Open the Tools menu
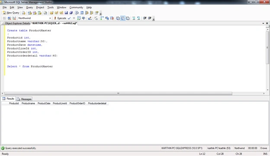This screenshot has width=270, height=156. (x=51, y=7)
